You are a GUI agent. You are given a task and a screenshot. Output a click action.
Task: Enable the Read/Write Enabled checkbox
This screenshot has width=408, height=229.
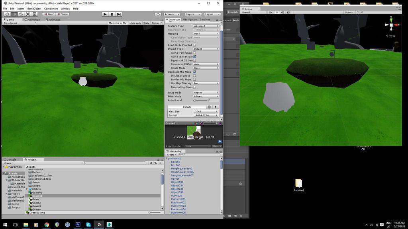coord(194,45)
